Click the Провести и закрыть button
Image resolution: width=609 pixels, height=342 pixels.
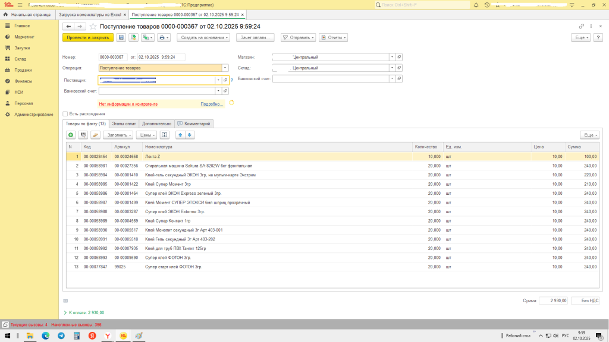[88, 37]
